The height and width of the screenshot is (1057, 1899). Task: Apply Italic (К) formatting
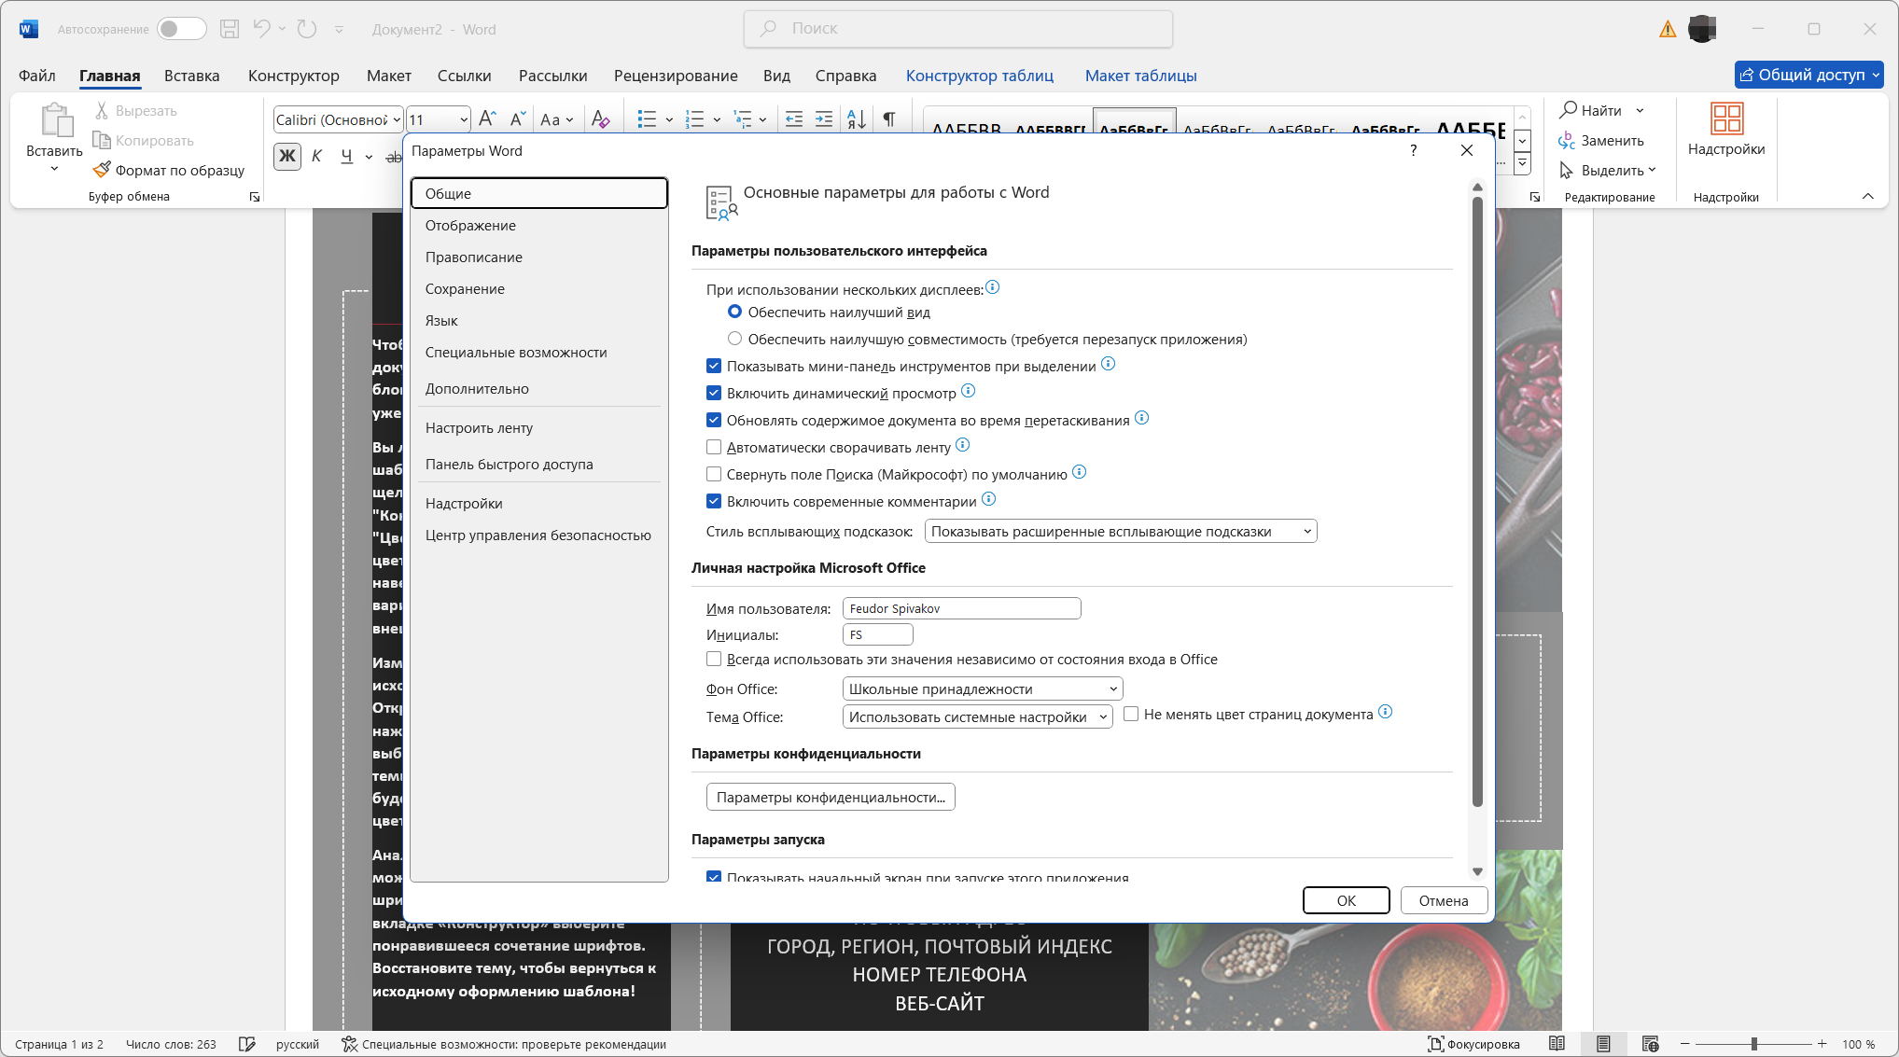[x=317, y=156]
